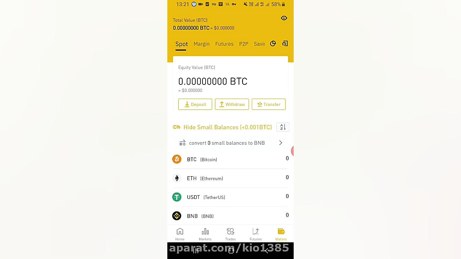Open Markets in bottom navigation
The height and width of the screenshot is (259, 461).
coord(205,234)
